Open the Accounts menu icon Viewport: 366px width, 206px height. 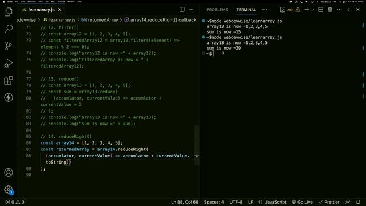pyautogui.click(x=9, y=172)
